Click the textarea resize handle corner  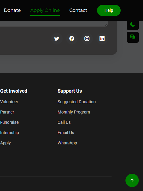(x=106, y=25)
